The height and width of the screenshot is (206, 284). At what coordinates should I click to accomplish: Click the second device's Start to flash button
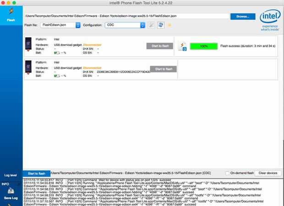coord(164,69)
